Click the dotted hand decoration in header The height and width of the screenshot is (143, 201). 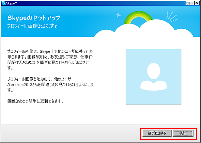pyautogui.click(x=172, y=17)
